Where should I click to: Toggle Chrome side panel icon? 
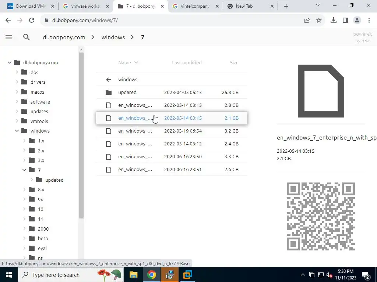pos(345,21)
